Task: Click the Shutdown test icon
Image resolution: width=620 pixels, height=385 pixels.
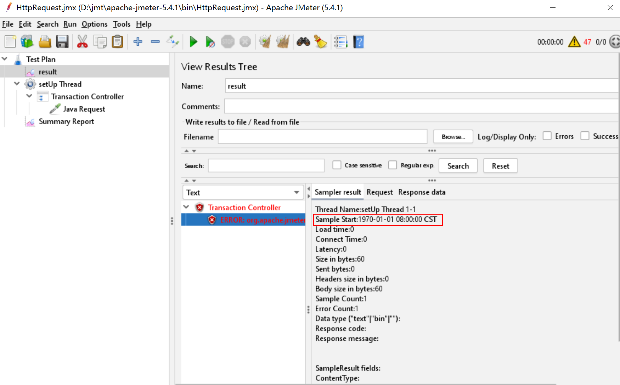Action: coord(245,42)
